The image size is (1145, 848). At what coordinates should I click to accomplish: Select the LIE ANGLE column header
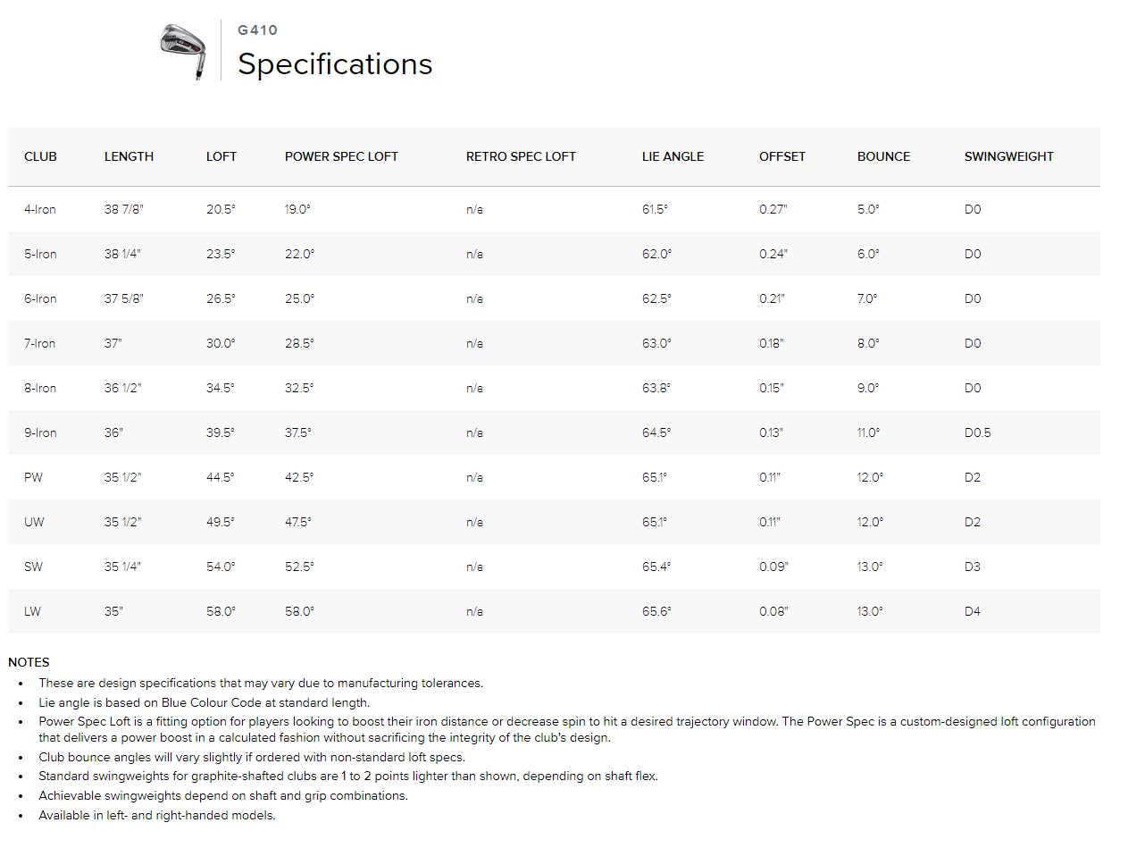(x=673, y=156)
